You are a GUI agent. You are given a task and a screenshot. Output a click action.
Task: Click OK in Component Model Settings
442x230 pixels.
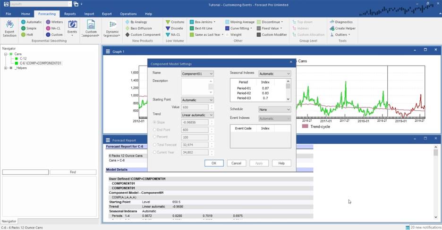tap(214, 163)
